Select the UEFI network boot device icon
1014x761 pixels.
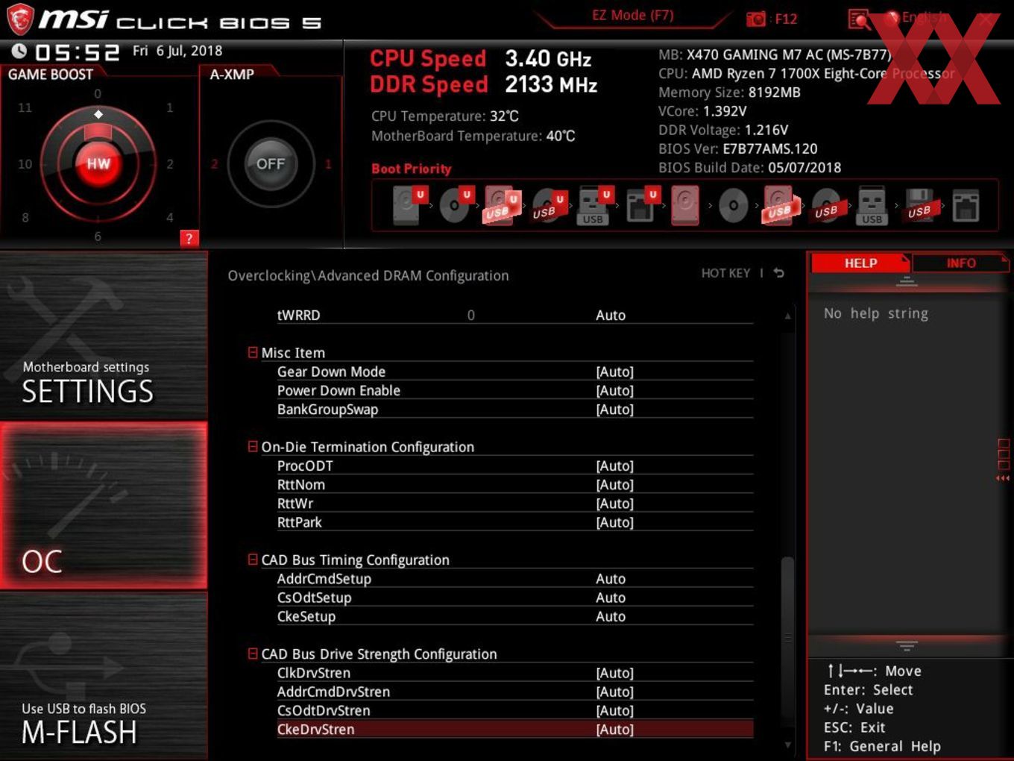click(641, 205)
